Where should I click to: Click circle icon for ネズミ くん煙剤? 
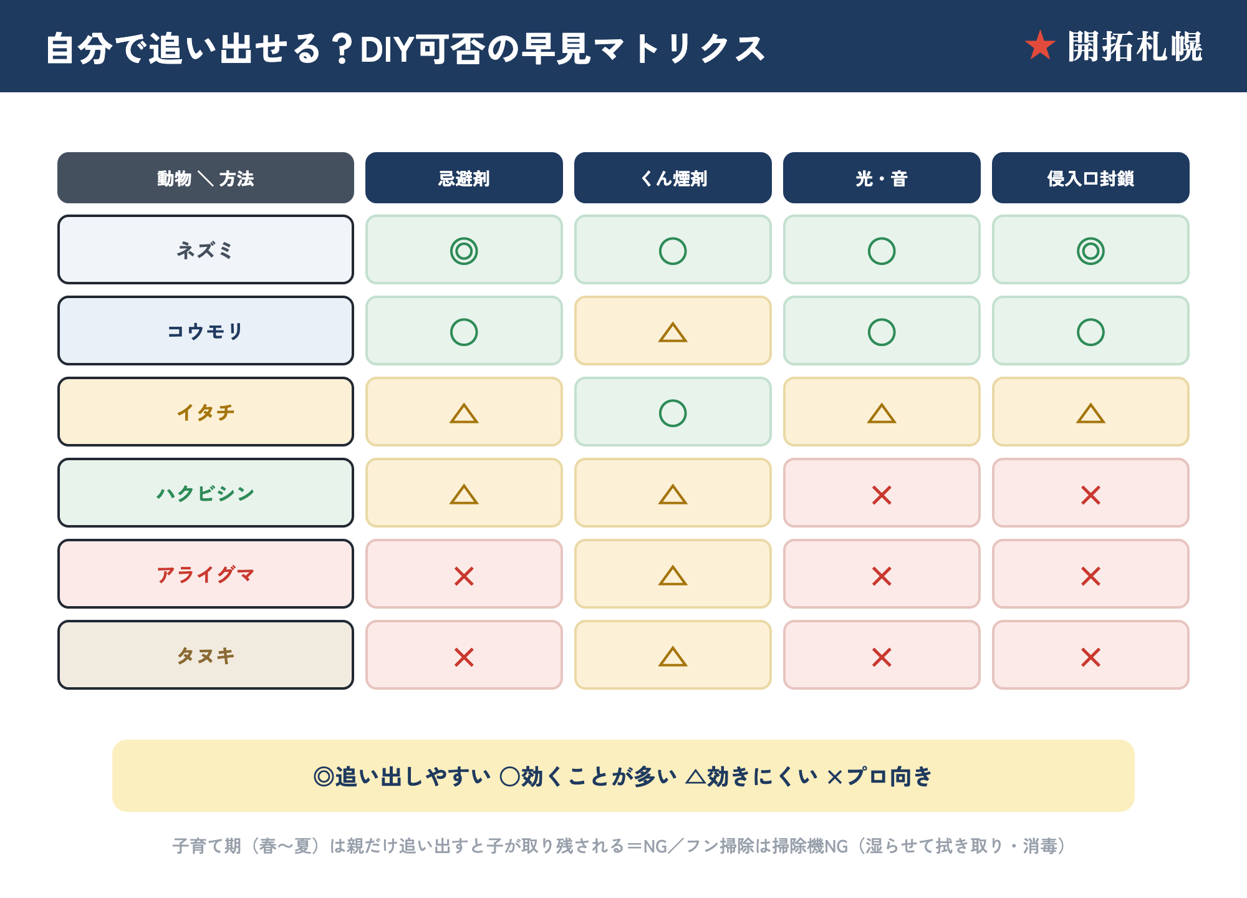point(673,251)
